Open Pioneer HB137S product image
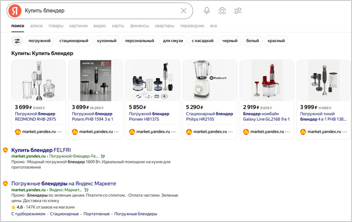The image size is (352, 222). [153, 80]
